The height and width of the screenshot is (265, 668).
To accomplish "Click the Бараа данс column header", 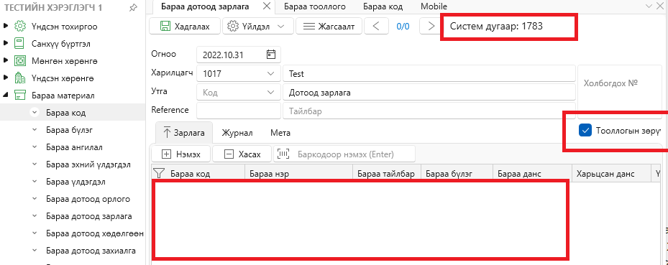I will [519, 174].
